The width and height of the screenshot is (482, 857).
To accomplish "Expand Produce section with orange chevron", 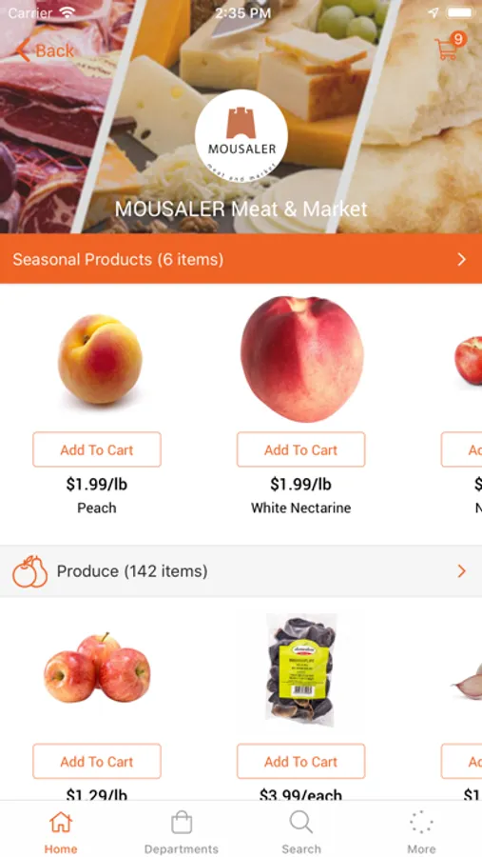I will [462, 571].
